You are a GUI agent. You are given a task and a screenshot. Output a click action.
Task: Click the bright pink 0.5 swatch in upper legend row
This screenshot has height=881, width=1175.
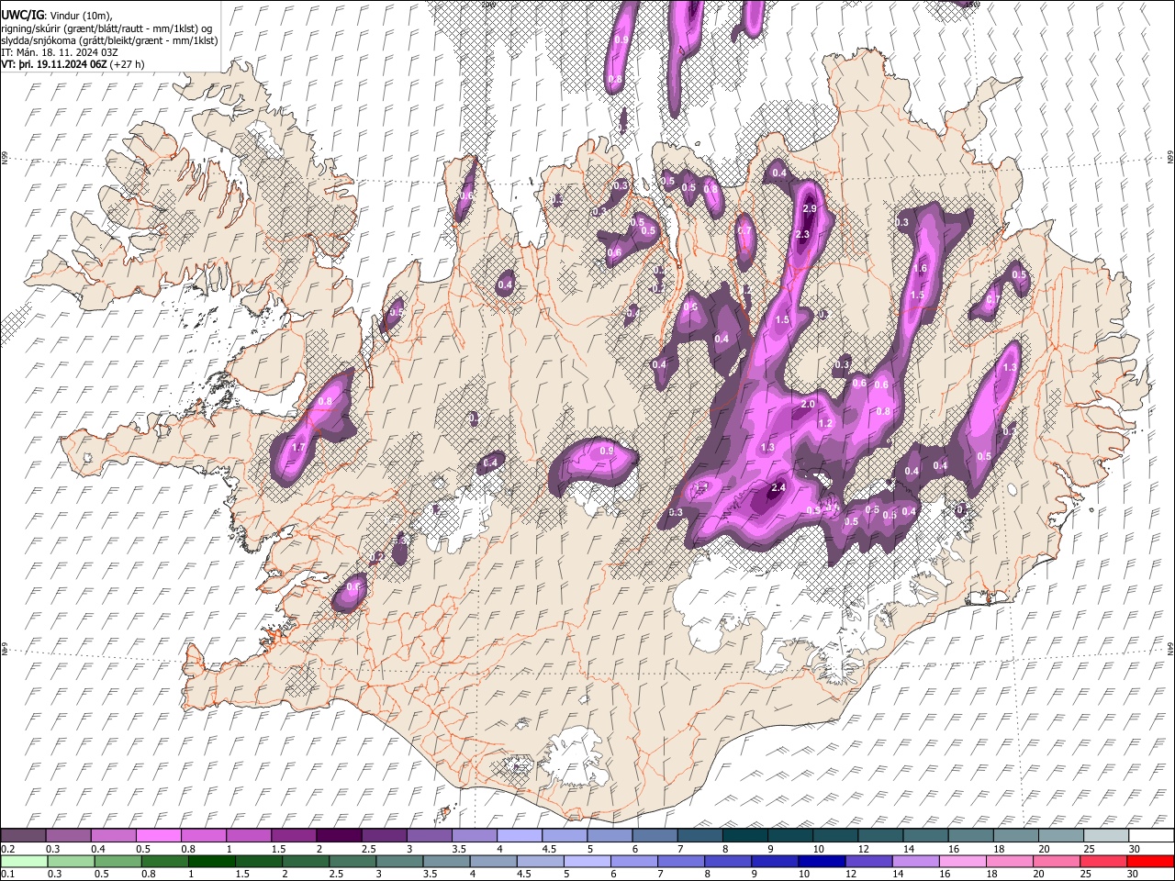[158, 835]
